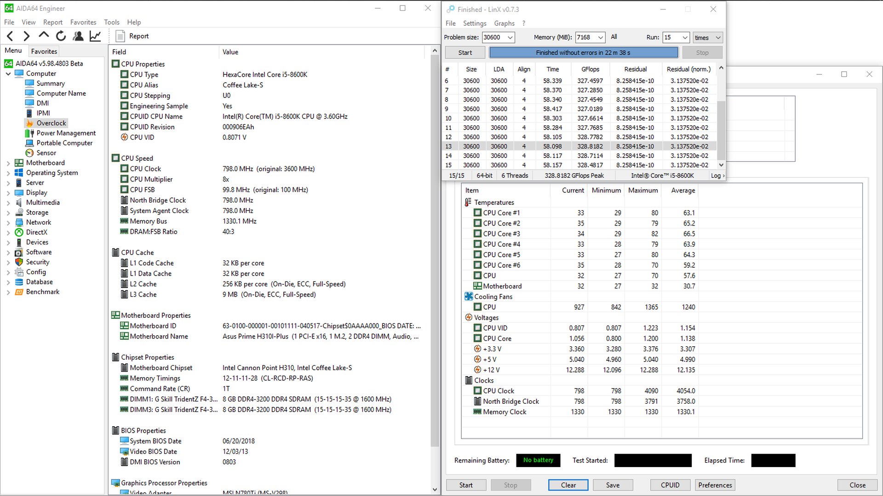Click the Value column header in AIDA64
Screen dimensions: 883x496
pyautogui.click(x=322, y=52)
